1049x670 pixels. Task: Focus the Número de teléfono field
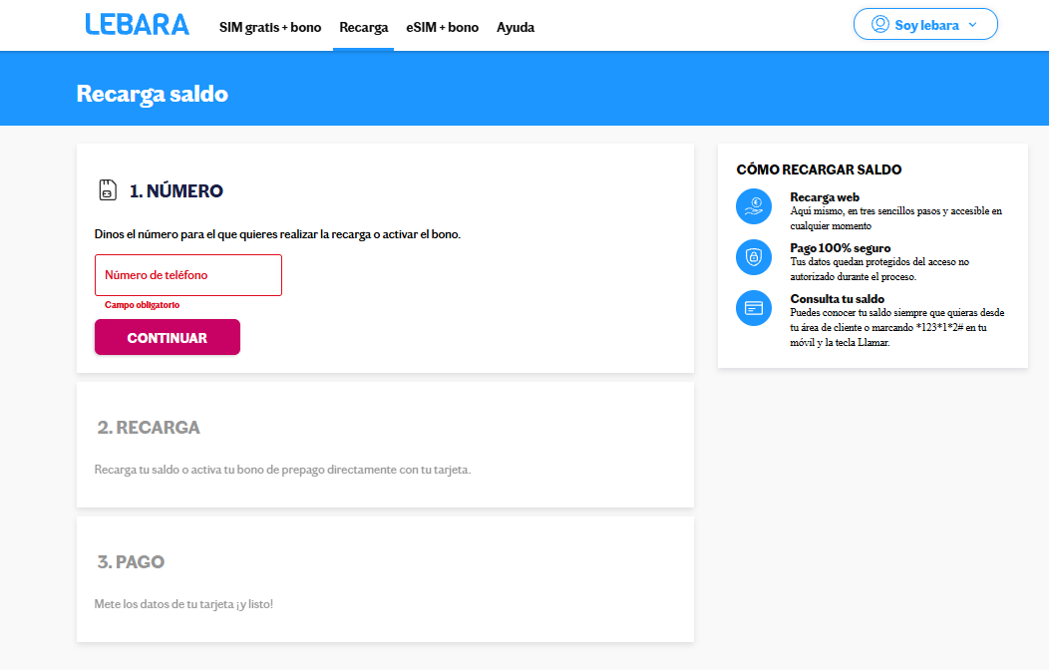(188, 275)
